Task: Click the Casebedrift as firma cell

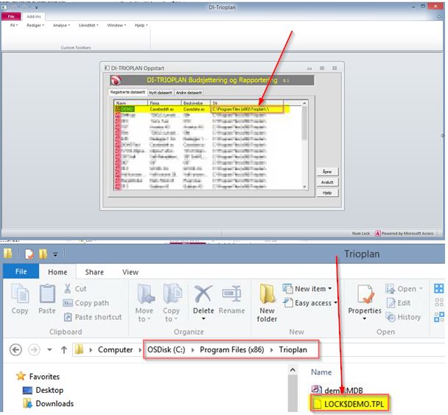Action: coord(161,109)
